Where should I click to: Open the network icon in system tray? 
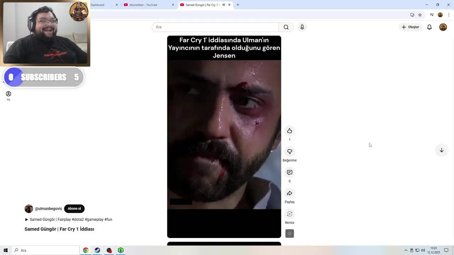[417, 250]
